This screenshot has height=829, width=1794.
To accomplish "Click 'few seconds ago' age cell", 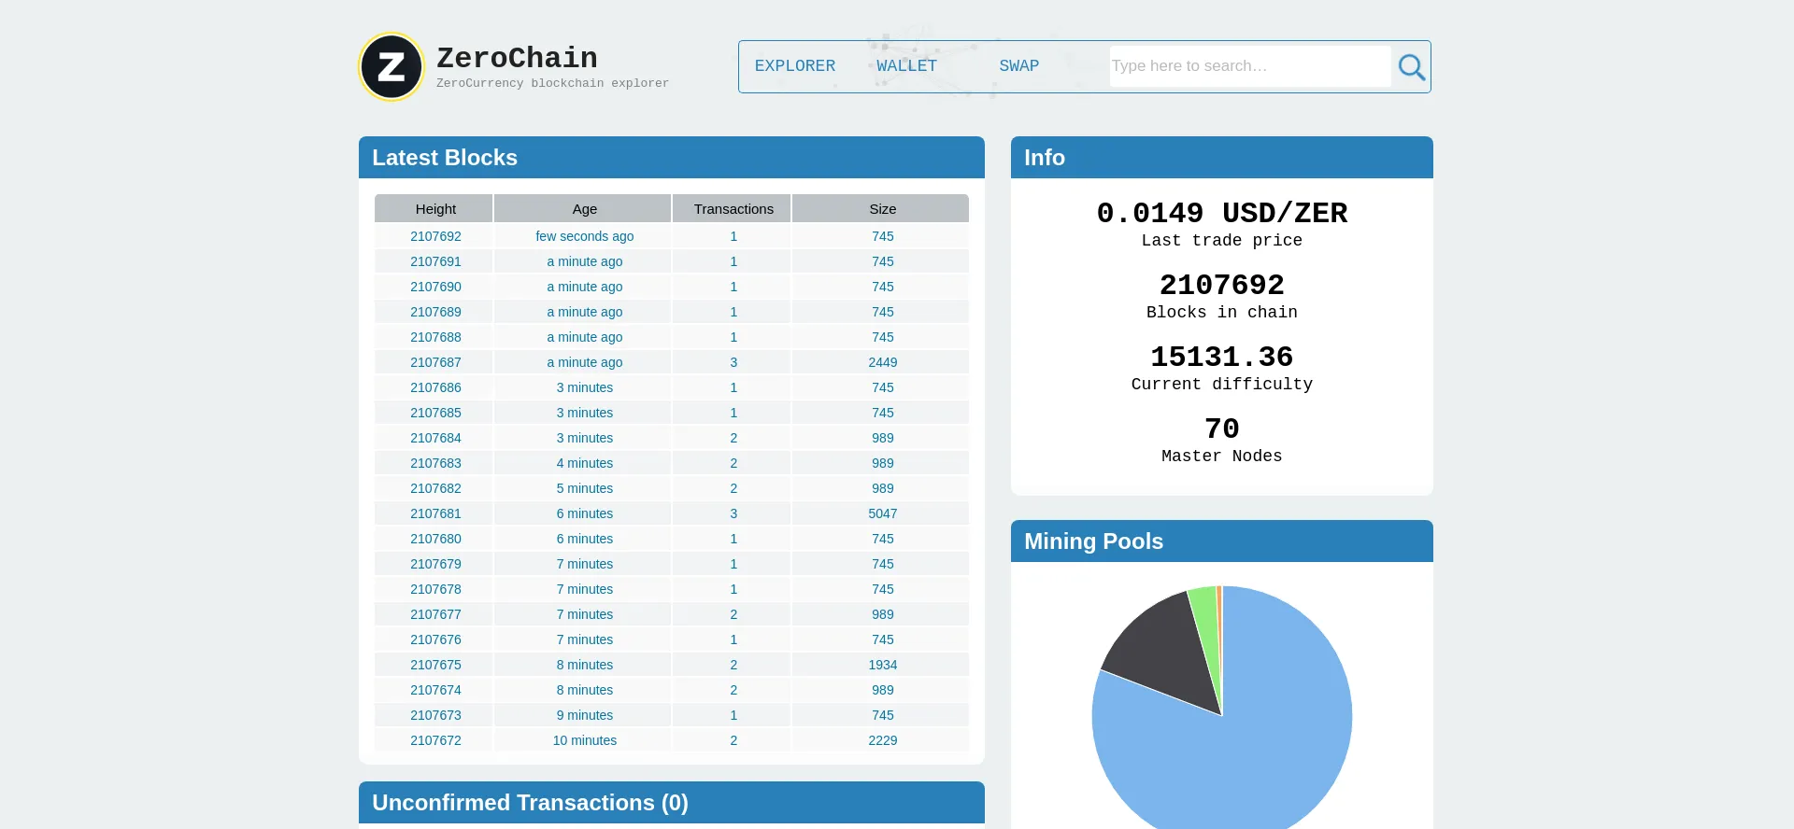I will (x=585, y=236).
